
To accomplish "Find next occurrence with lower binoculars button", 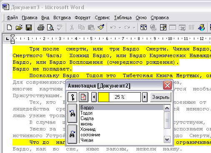I will tap(72, 134).
